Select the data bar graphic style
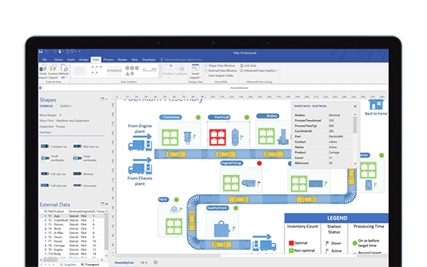This screenshot has height=267, width=427. point(114,71)
